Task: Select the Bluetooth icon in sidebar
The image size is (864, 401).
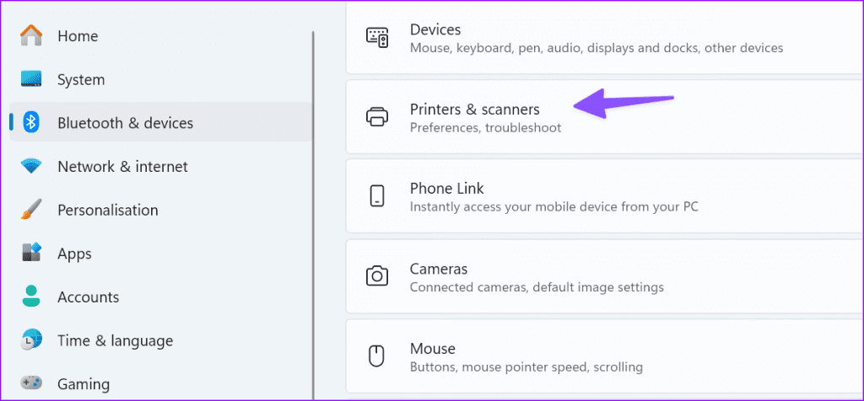Action: click(x=32, y=123)
